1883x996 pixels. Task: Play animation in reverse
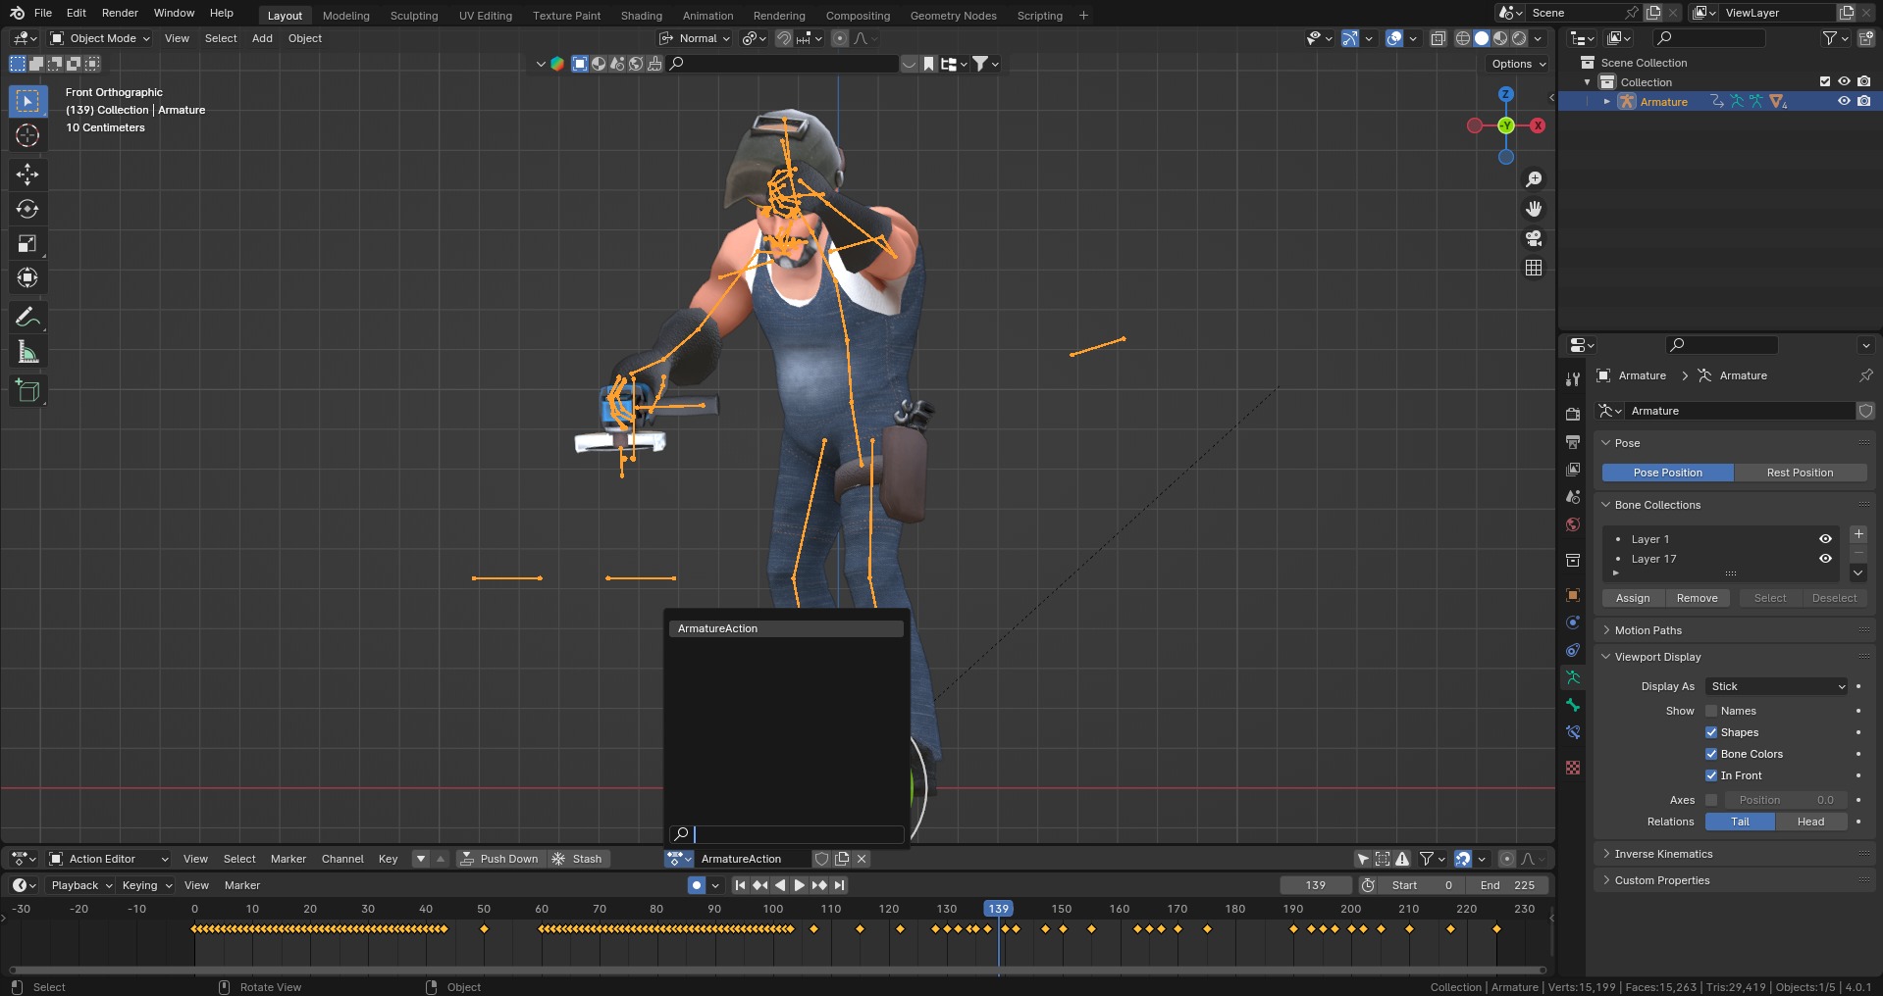click(x=780, y=885)
